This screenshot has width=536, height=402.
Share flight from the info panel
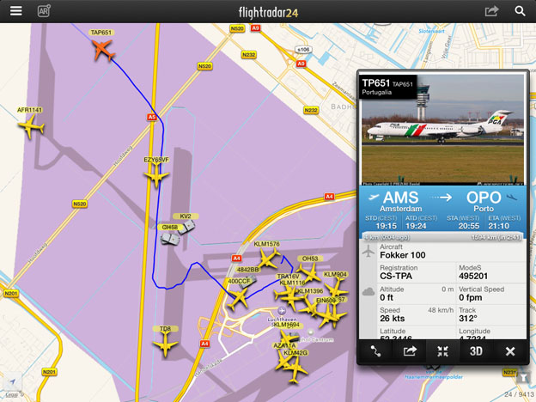tap(409, 351)
